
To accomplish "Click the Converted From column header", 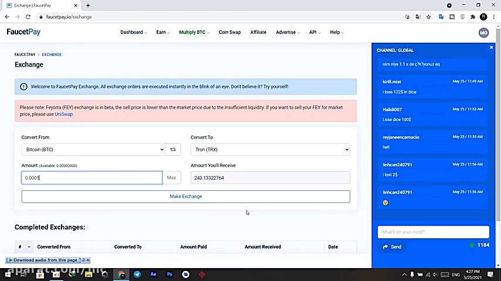I will click(x=54, y=247).
